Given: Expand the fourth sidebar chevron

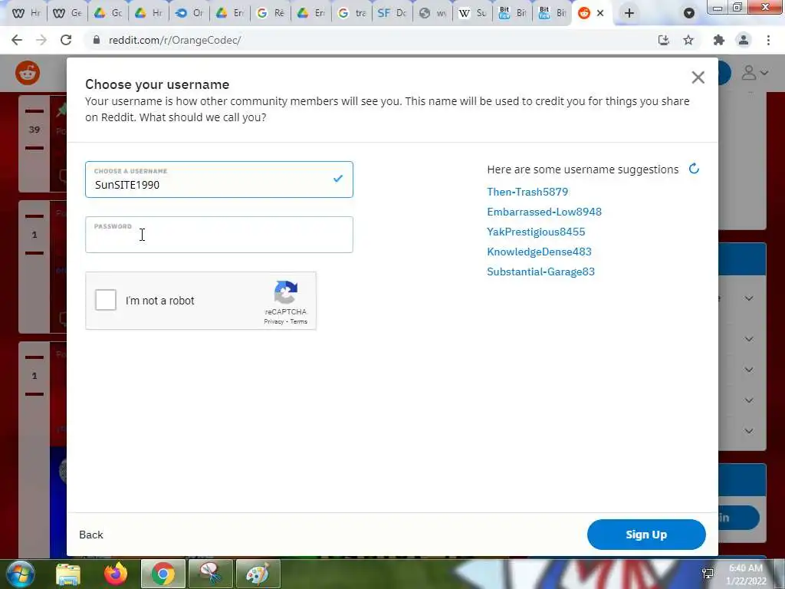Looking at the screenshot, I should point(749,400).
